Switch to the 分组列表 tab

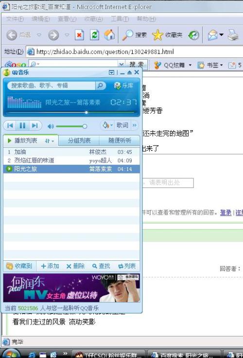79,140
